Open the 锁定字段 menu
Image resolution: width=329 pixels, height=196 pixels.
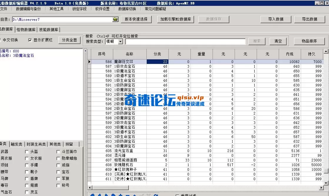pyautogui.click(x=79, y=9)
